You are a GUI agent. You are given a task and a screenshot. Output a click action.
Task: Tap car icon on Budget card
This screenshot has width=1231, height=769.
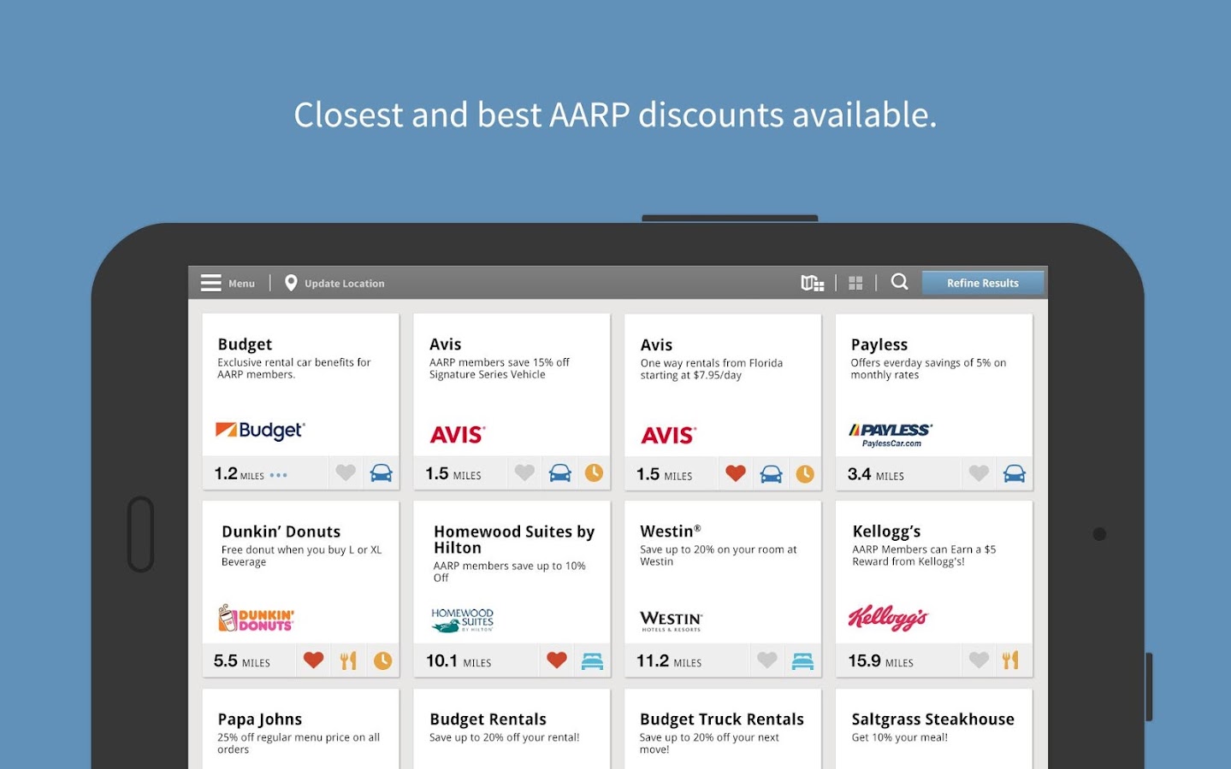382,473
